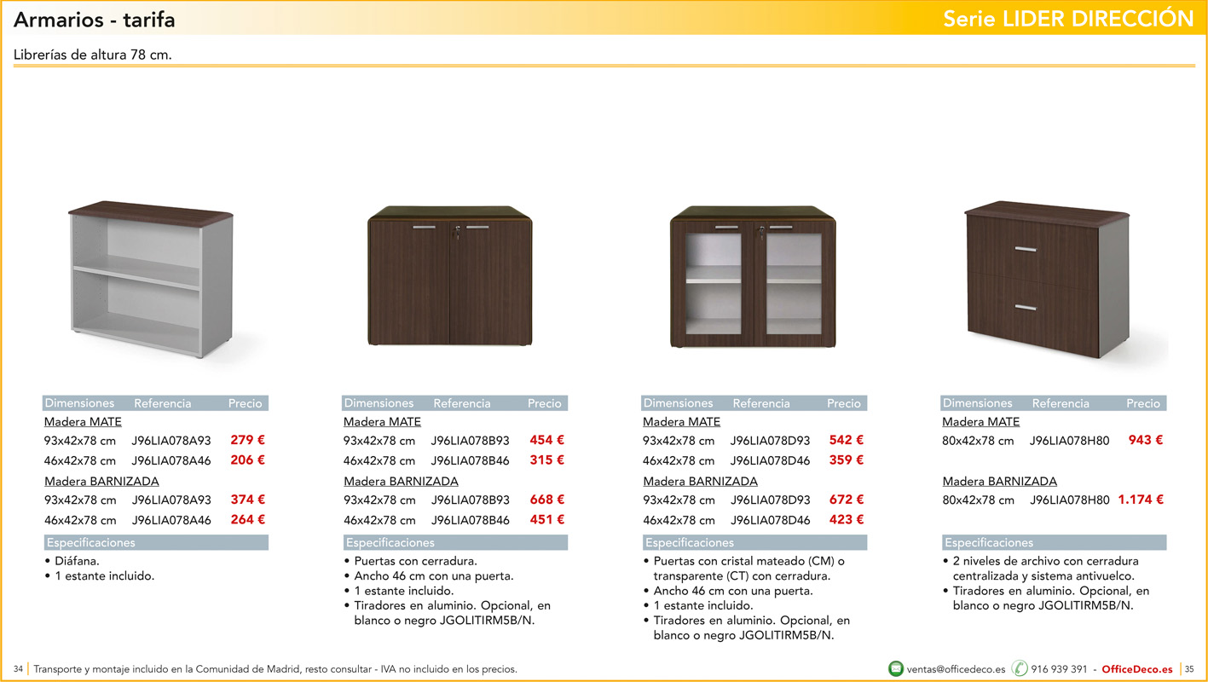Click the Dimensiones column header

(80, 402)
